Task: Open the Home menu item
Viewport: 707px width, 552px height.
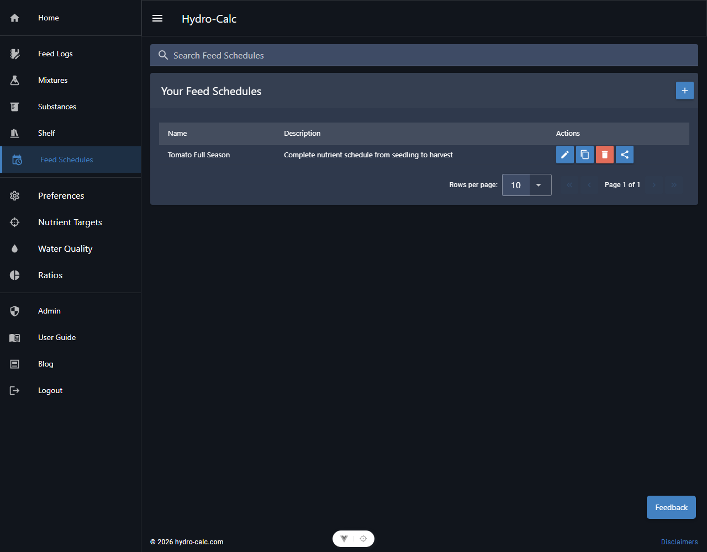Action: (71, 18)
